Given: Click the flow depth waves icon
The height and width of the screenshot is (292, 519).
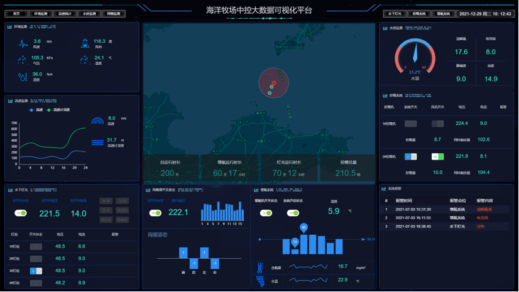Looking at the screenshot, I should [x=97, y=142].
